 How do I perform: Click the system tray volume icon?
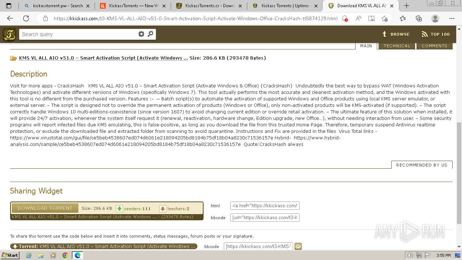coord(410,255)
